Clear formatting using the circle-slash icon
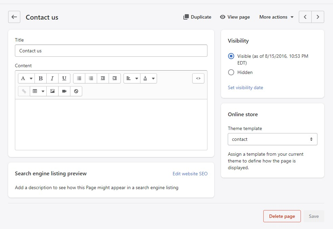333x229 pixels. coord(76,91)
